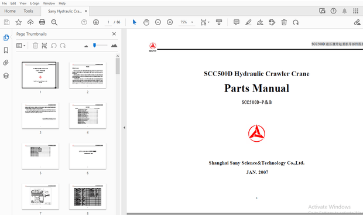Open the Find text magnifier
The image size is (363, 215).
[x=54, y=22]
